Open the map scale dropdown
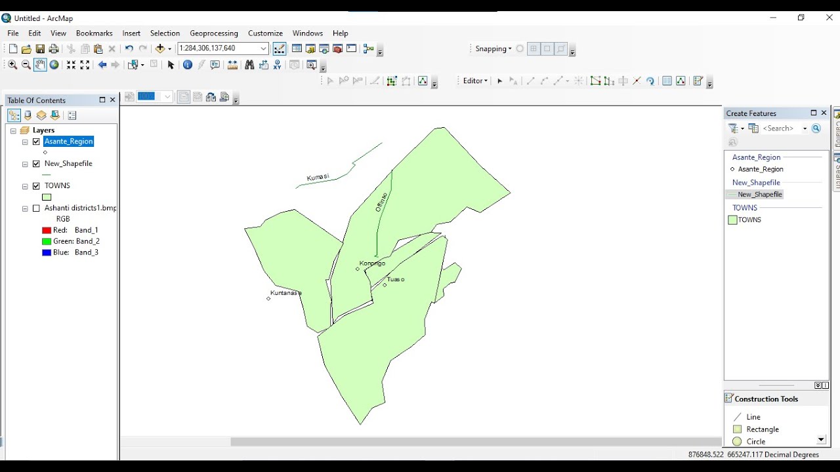The height and width of the screenshot is (472, 840). tap(263, 49)
